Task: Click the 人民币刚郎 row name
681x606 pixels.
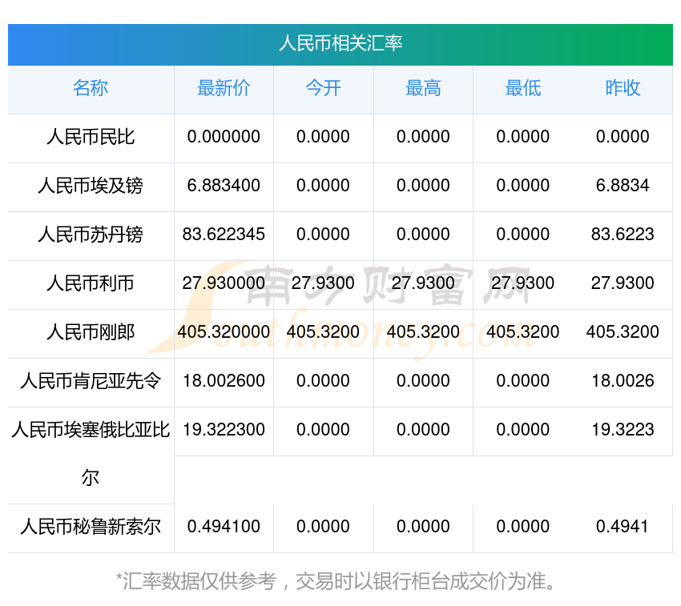Action: point(91,332)
